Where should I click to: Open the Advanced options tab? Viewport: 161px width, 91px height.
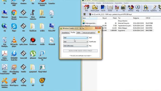(89, 33)
